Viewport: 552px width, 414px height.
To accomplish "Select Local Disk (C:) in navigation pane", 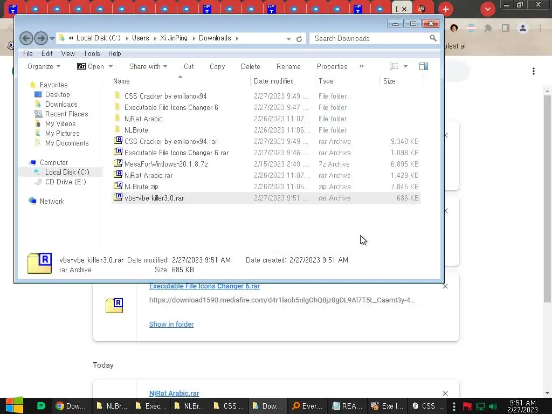I will [x=67, y=172].
